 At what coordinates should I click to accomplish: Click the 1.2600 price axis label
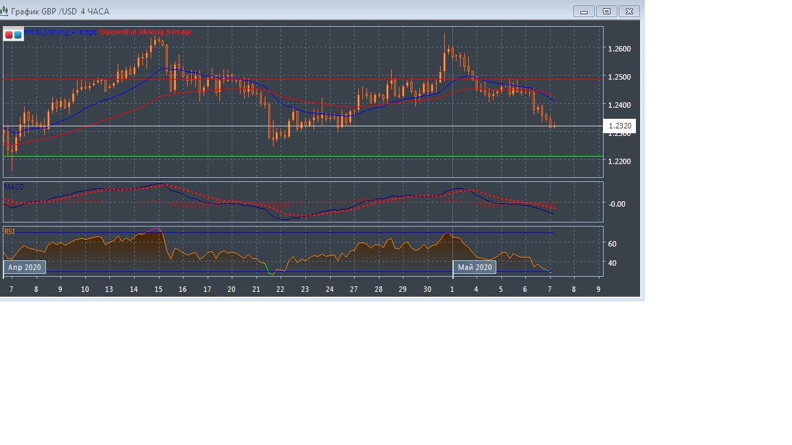pyautogui.click(x=619, y=49)
